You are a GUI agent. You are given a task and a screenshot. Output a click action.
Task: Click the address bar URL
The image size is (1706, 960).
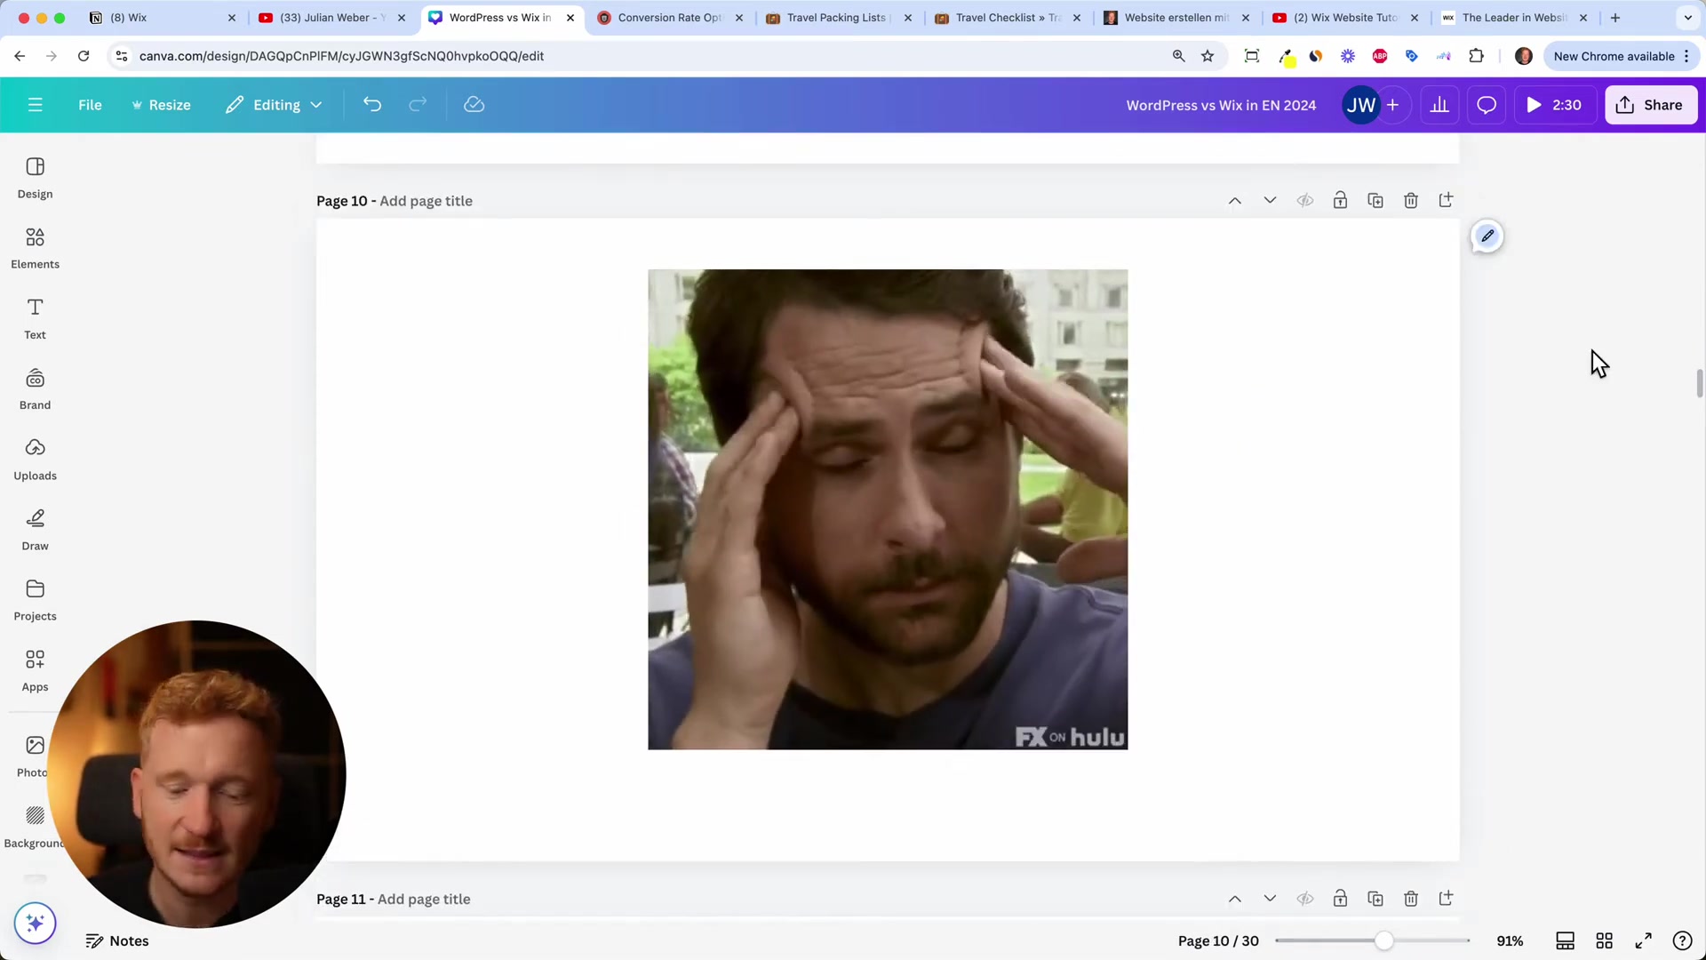tap(341, 56)
